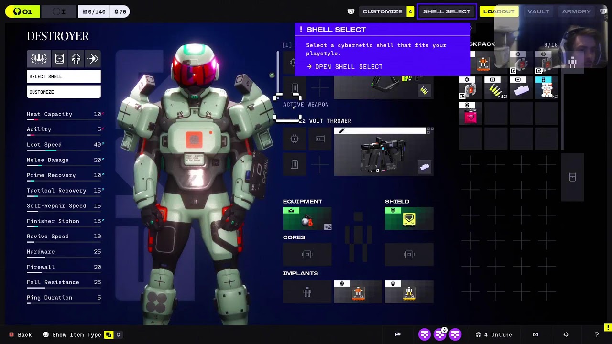Viewport: 612px width, 344px height.
Task: Select backpack cyan-tagged x2 consumable item
Action: click(x=546, y=88)
